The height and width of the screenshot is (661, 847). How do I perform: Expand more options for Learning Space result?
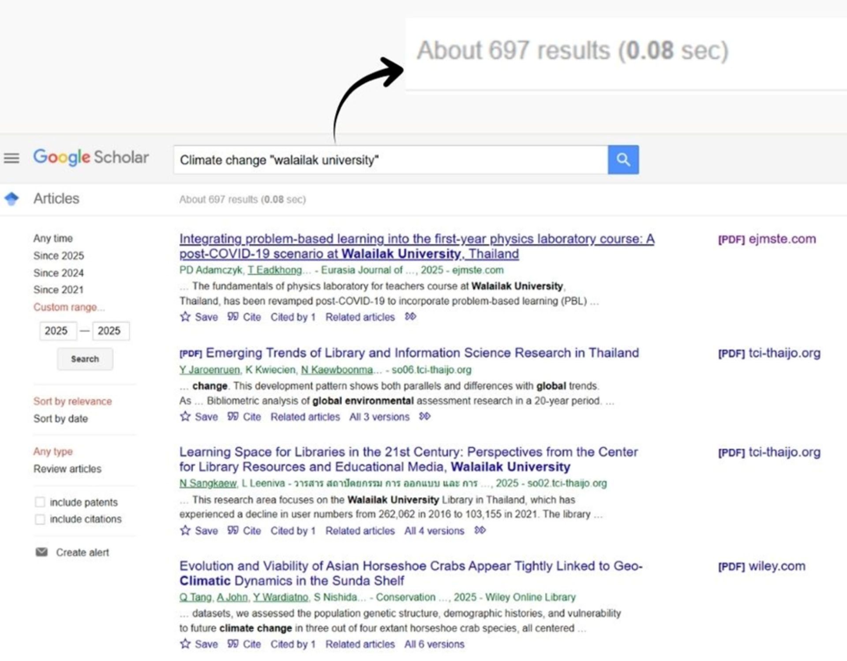pyautogui.click(x=480, y=530)
